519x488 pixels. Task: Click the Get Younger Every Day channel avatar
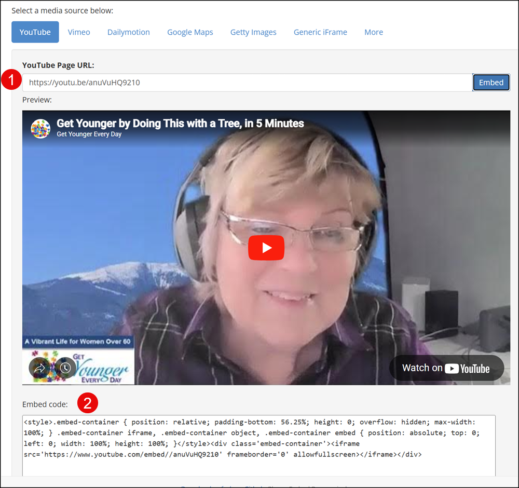[40, 128]
